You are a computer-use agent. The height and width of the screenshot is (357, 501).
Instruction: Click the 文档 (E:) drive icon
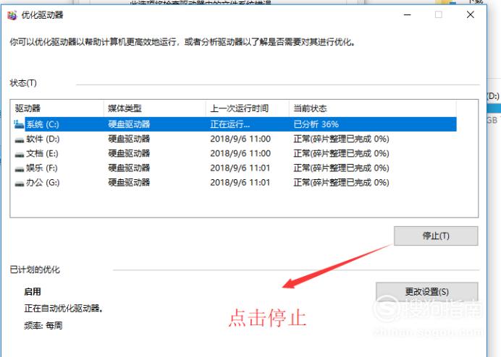[19, 155]
